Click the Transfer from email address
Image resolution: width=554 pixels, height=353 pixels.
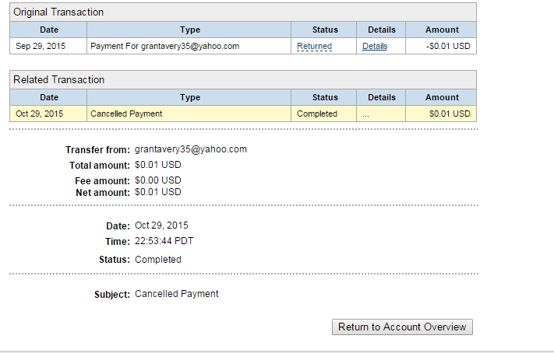click(190, 149)
